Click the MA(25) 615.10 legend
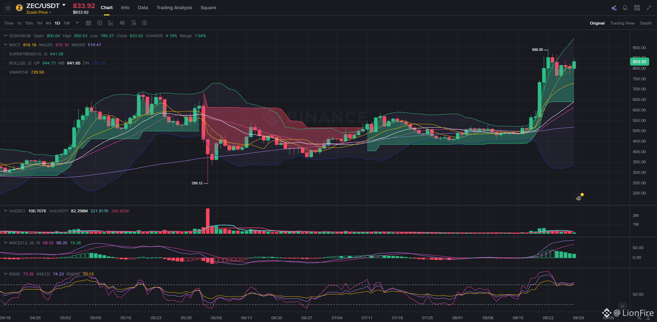Viewport: 657px width, 322px height. [54, 45]
